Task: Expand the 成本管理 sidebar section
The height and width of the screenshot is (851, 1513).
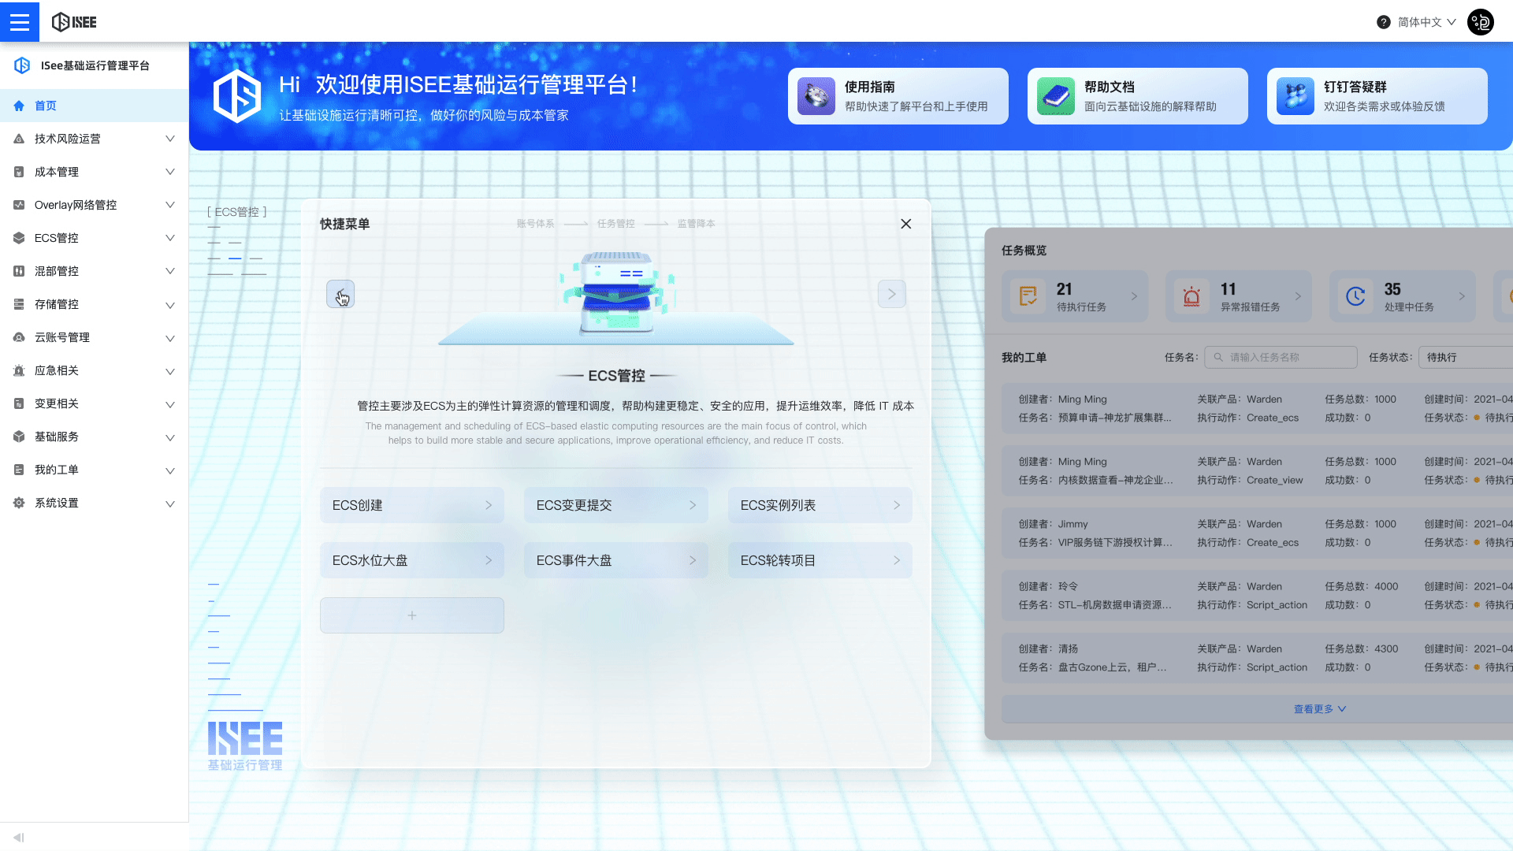Action: (94, 171)
